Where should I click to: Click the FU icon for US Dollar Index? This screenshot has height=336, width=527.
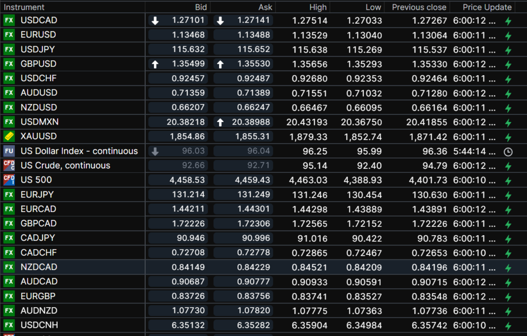9,151
